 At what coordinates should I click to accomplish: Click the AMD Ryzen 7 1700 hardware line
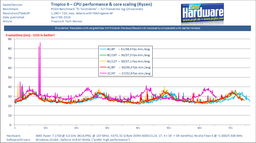click(x=139, y=136)
